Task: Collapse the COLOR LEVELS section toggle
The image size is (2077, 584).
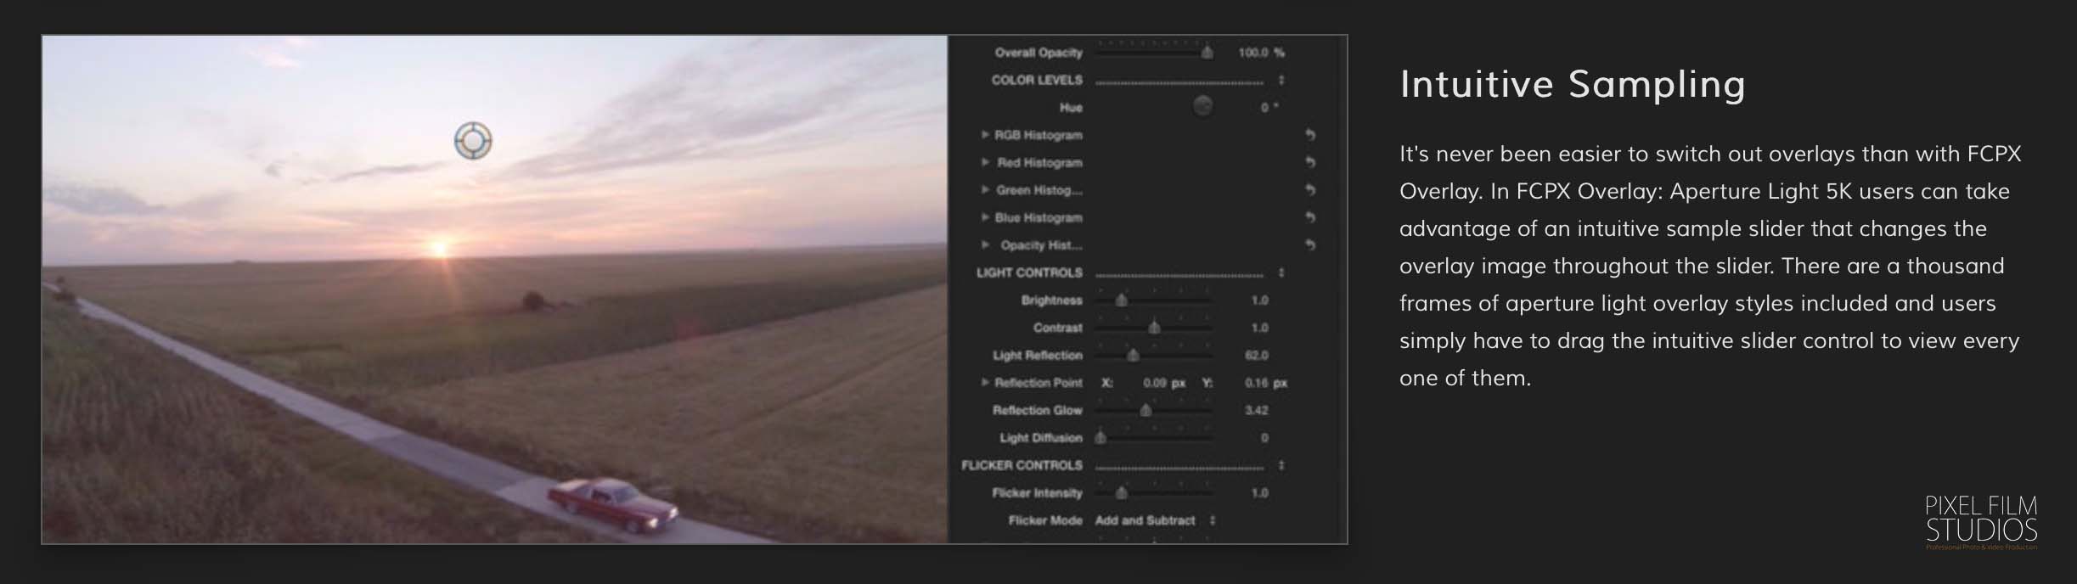Action: (x=1281, y=80)
